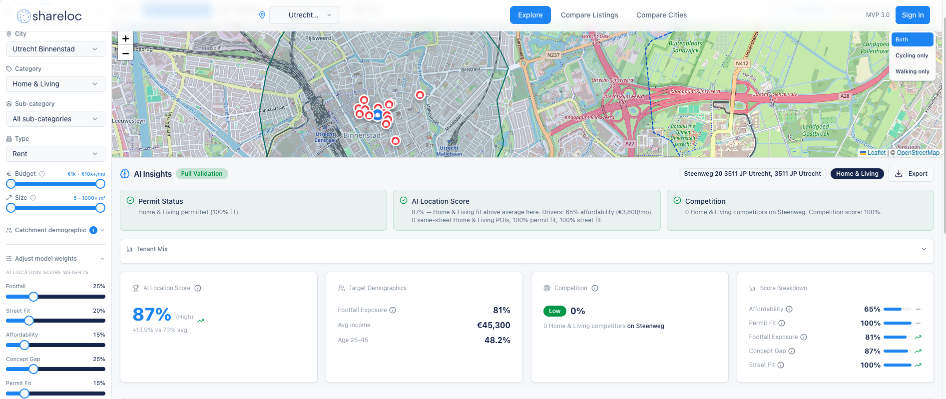Viewport: 946px width, 399px height.
Task: Open Street Fit info icon in Score Breakdown
Action: 781,365
